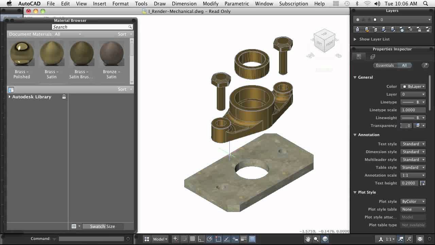Select the Bronze - Satin material swatch
The width and height of the screenshot is (435, 245).
111,60
